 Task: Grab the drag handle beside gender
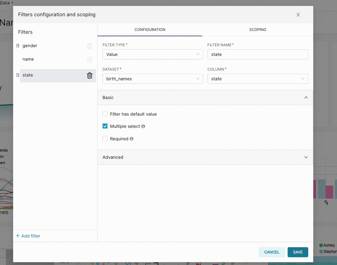18,46
